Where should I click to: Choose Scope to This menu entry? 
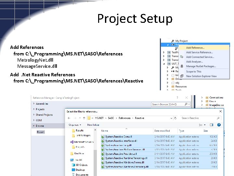coord(194,71)
